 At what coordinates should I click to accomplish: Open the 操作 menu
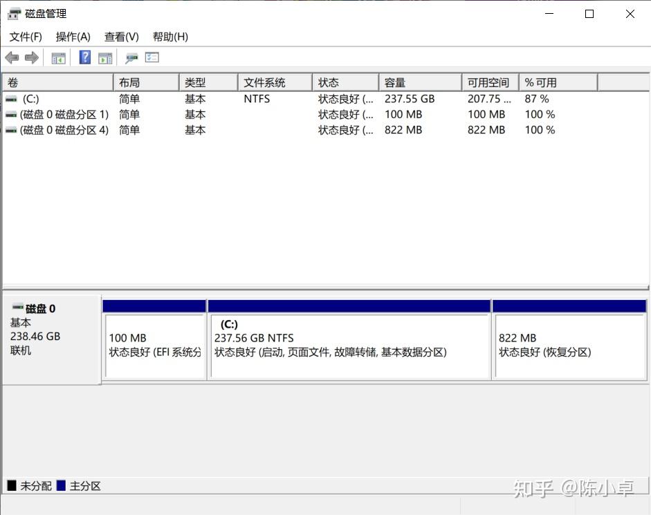tap(72, 37)
